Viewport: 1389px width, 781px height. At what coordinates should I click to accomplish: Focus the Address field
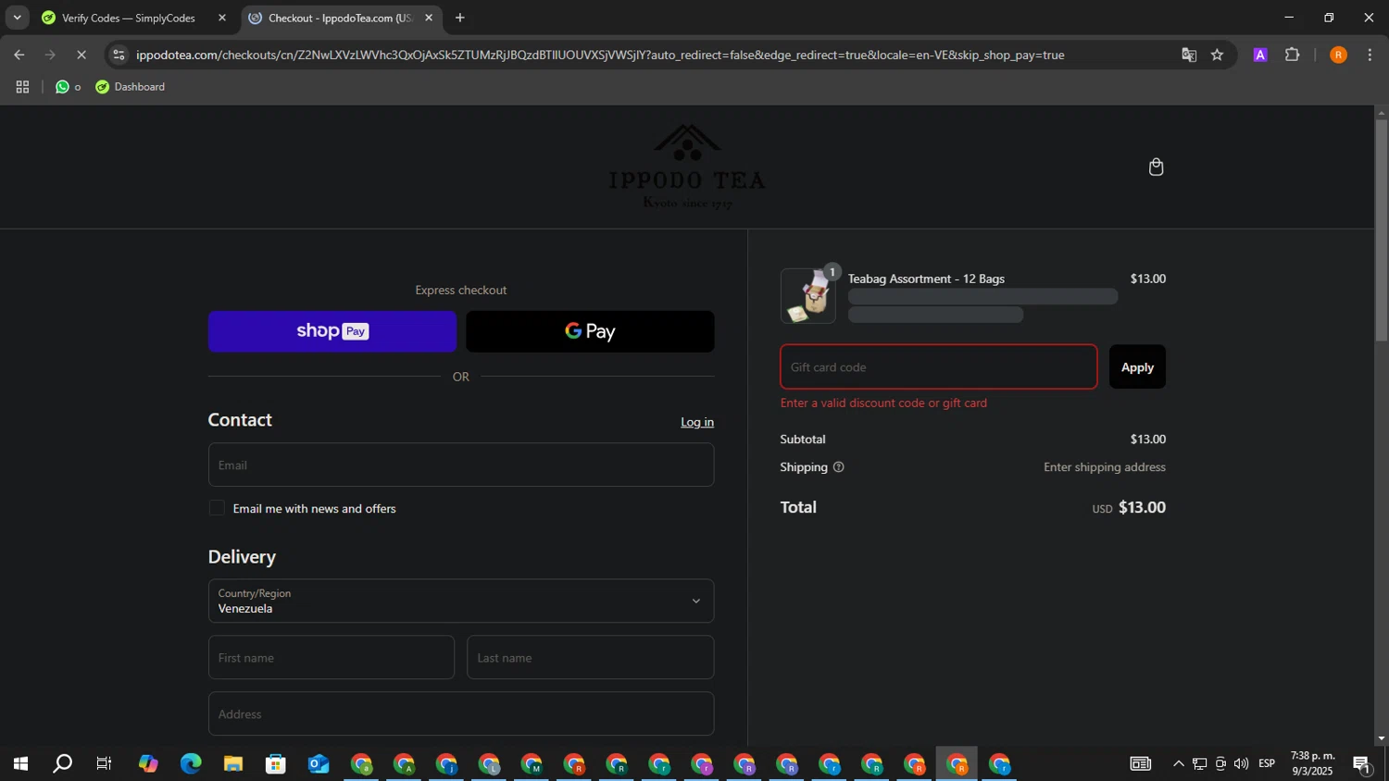[x=461, y=713]
